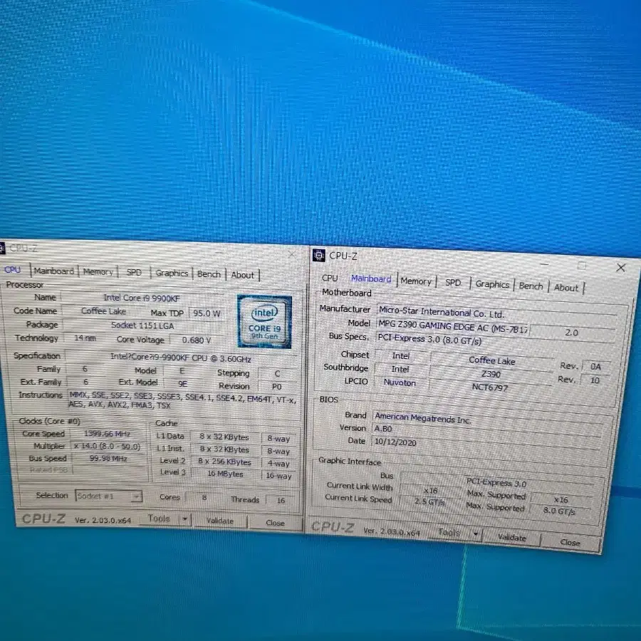
Task: Minimize the right CPU-Z window
Action: click(x=544, y=264)
